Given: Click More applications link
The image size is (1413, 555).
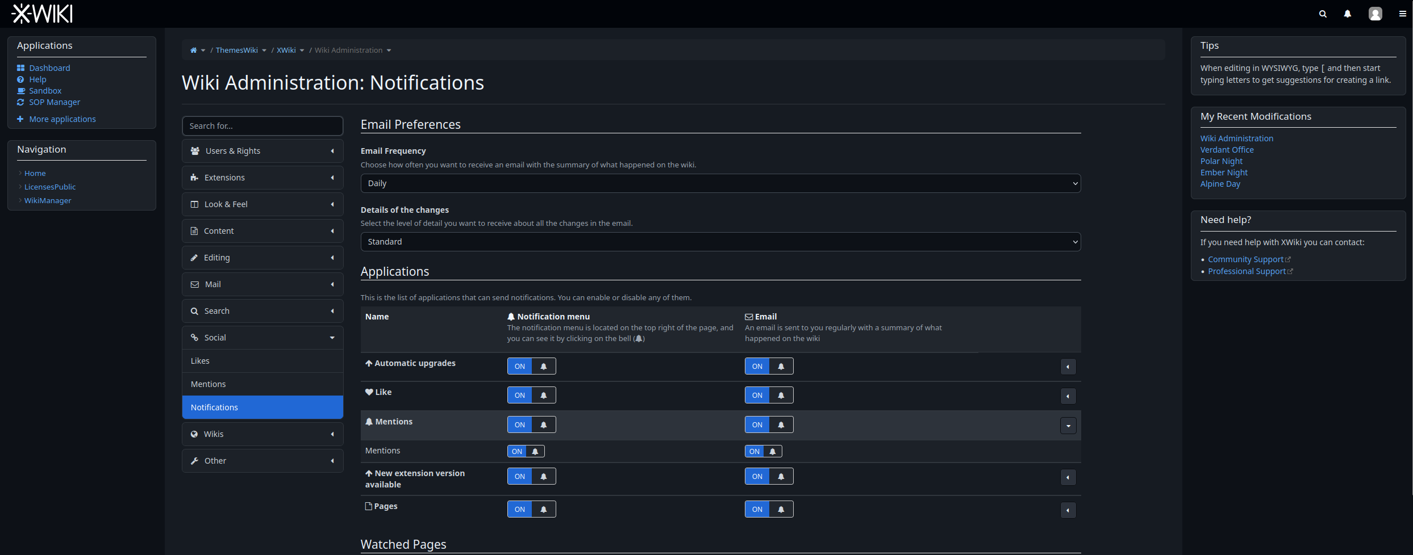Looking at the screenshot, I should [62, 119].
